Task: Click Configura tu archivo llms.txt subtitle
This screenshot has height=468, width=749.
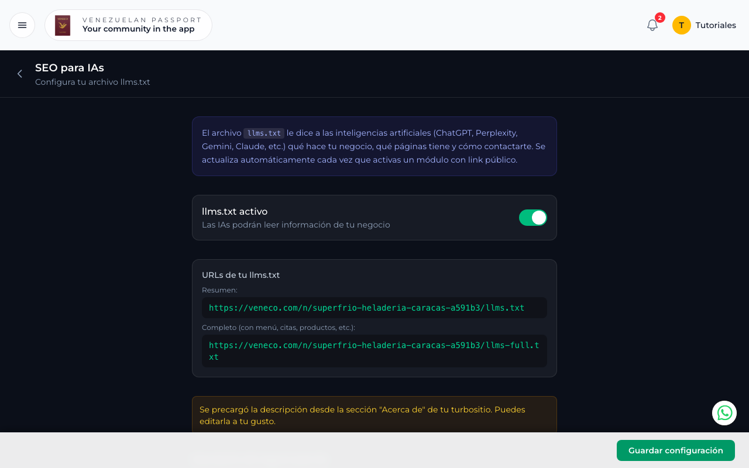Action: [92, 82]
